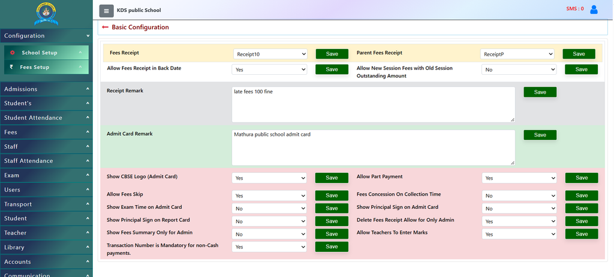Save Allow Fees Receipt in Back Date
614x277 pixels.
coord(332,69)
